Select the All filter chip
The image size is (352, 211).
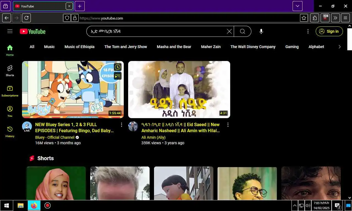coord(32,47)
